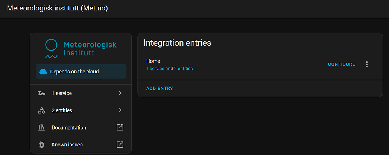Open the Home entry three-dot menu
The width and height of the screenshot is (389, 155).
click(367, 64)
